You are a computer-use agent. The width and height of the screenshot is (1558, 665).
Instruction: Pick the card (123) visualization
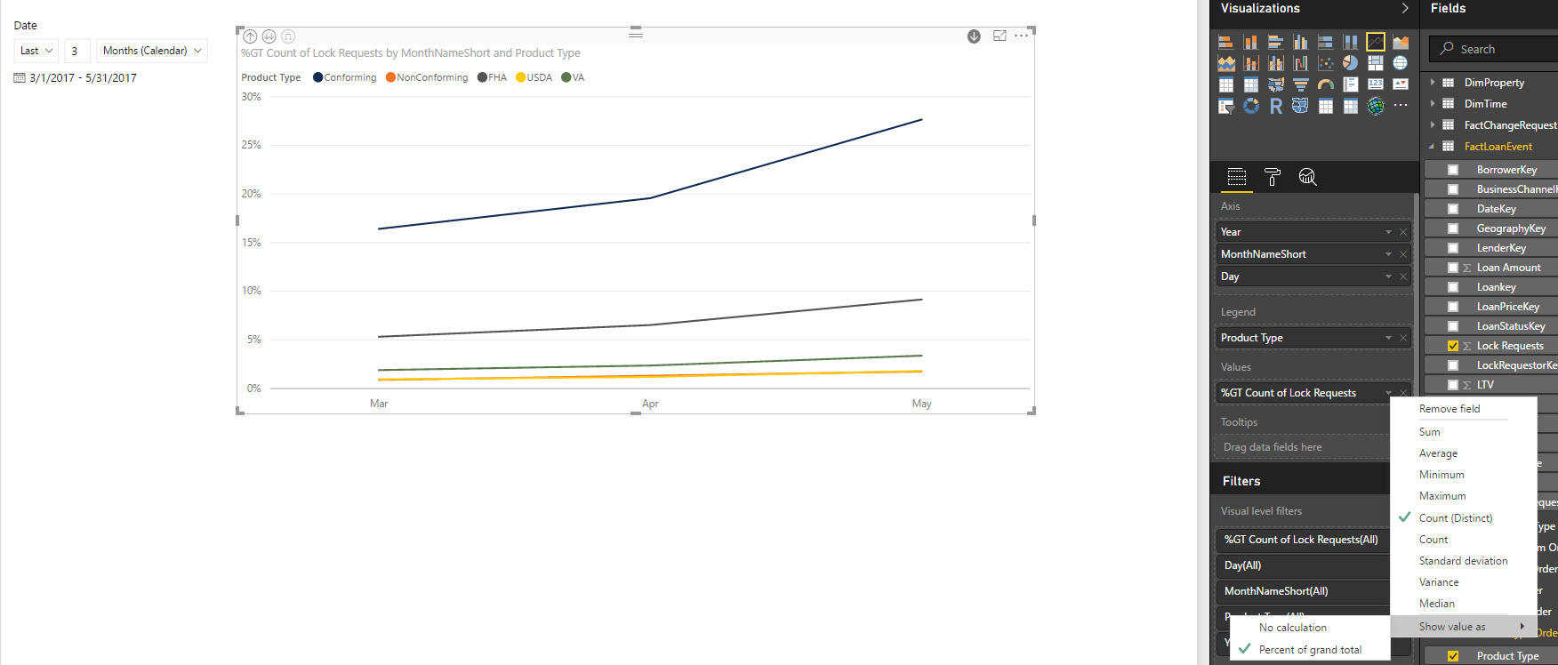click(x=1376, y=84)
